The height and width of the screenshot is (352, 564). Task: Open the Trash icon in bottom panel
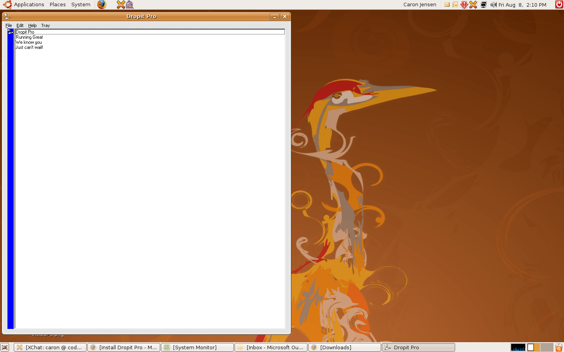559,347
